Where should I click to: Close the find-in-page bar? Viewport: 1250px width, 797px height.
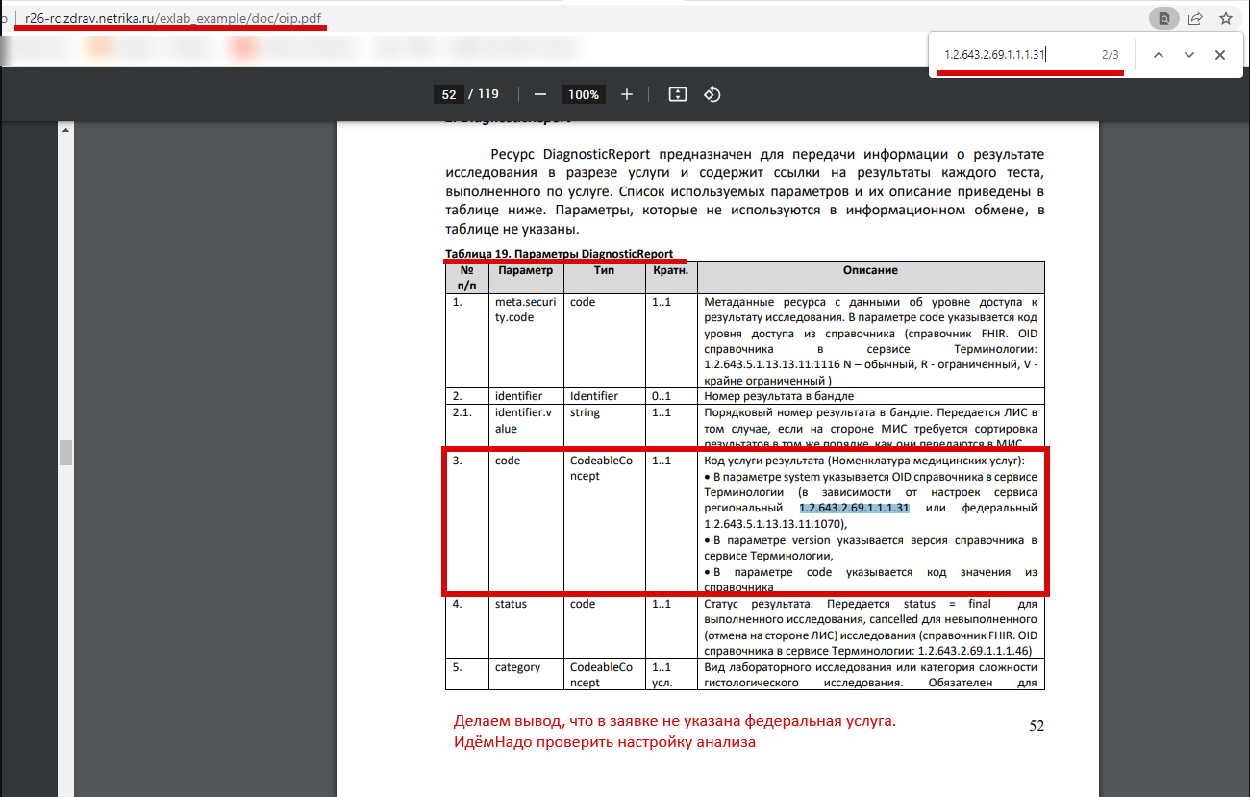tap(1220, 55)
